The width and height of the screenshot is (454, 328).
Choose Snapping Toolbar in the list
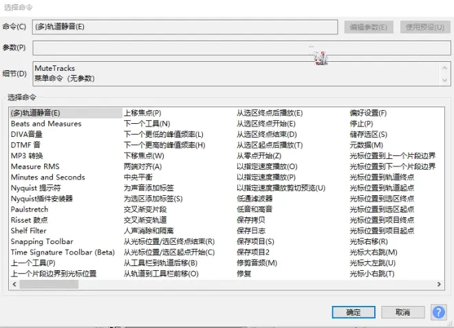click(42, 241)
